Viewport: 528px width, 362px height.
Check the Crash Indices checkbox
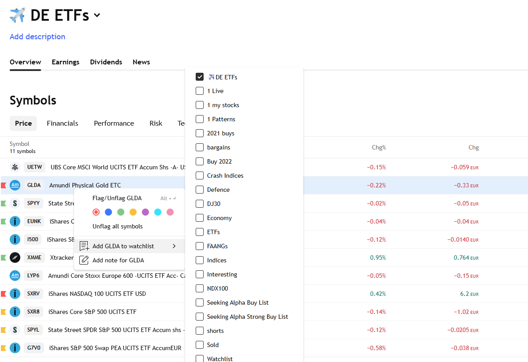200,176
